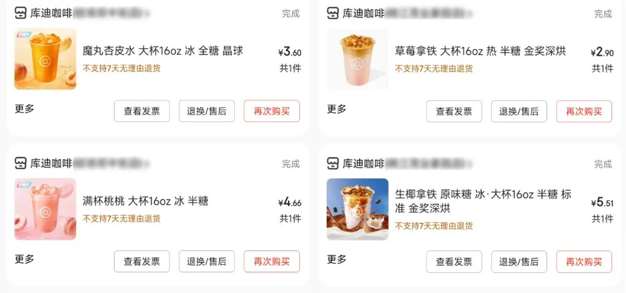Click 查看发票 for the 魔丸杏皮水 order
The width and height of the screenshot is (626, 293).
[x=141, y=111]
